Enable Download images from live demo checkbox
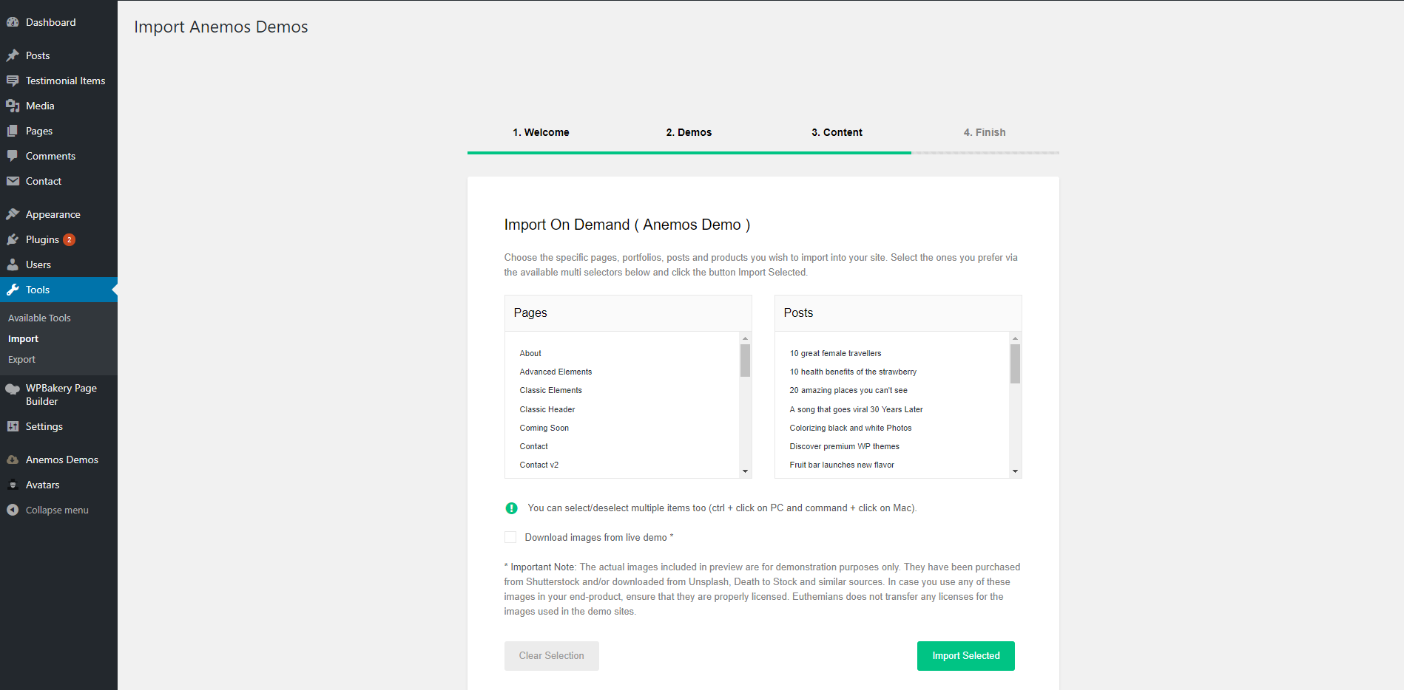Screen dimensions: 1404x690 [510, 537]
